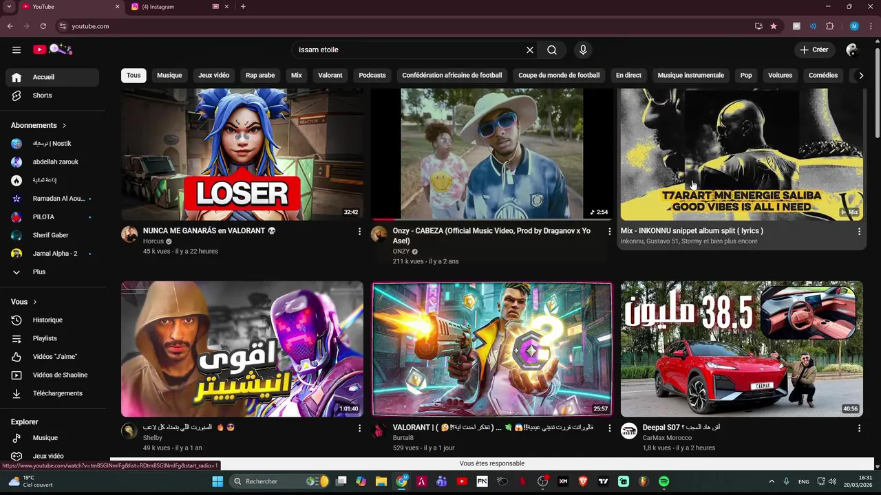
Task: Open the Windows Start menu
Action: point(217,481)
